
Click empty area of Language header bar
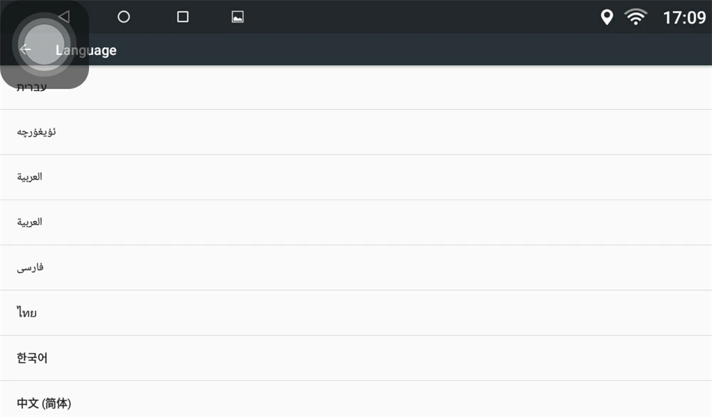tap(409, 50)
